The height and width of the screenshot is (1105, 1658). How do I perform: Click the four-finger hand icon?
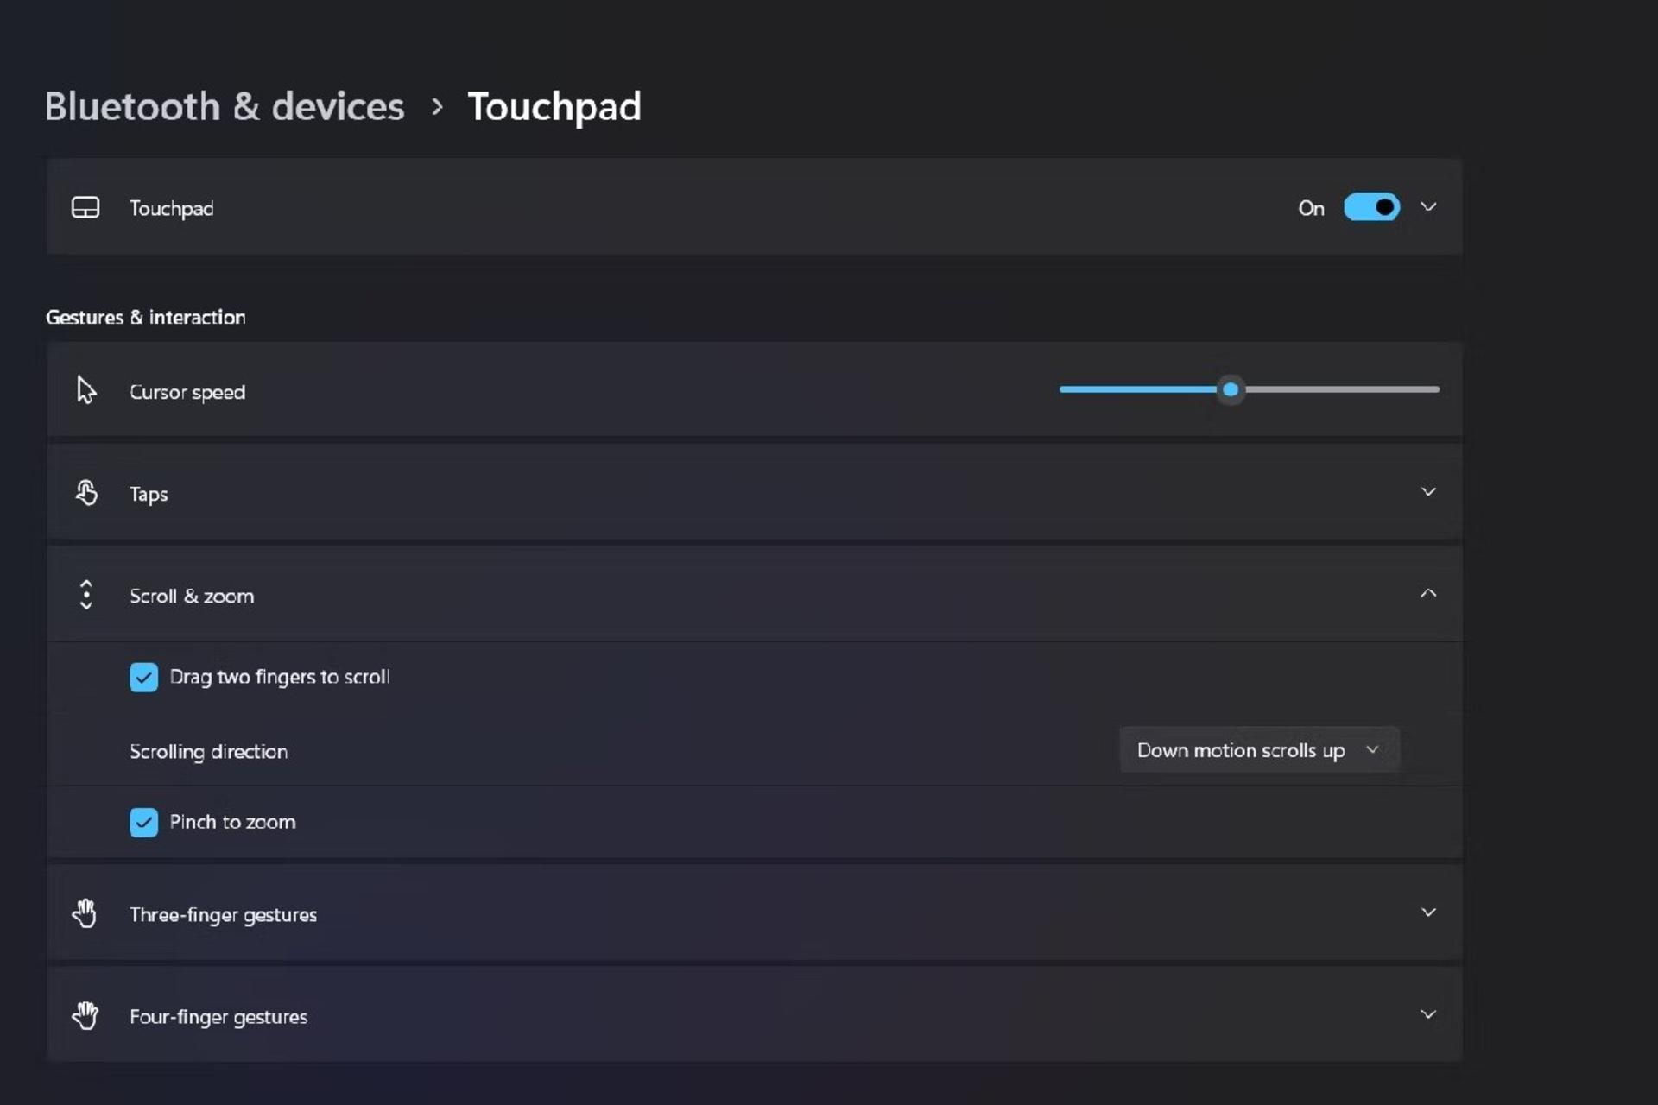click(x=85, y=1015)
